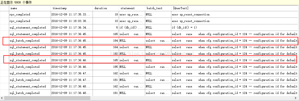Viewport: 299px width, 101px height.
Task: Click the NULL statement cell in the row with duration 184
Action: coord(123,41)
